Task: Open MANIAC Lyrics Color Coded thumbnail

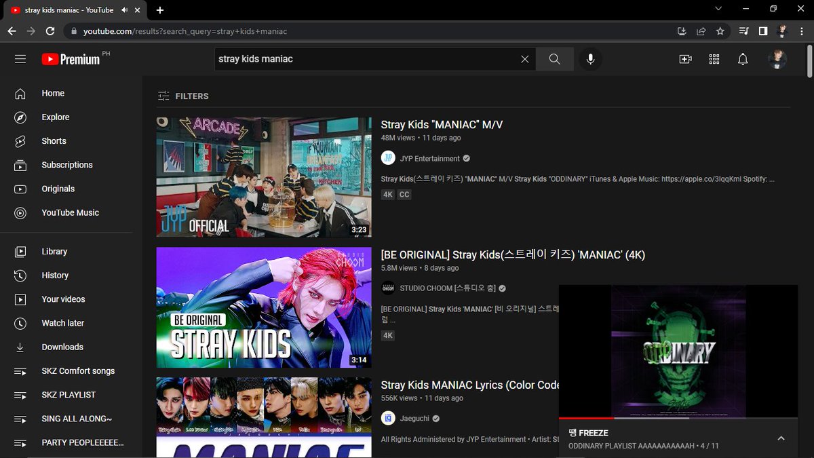Action: pyautogui.click(x=264, y=417)
